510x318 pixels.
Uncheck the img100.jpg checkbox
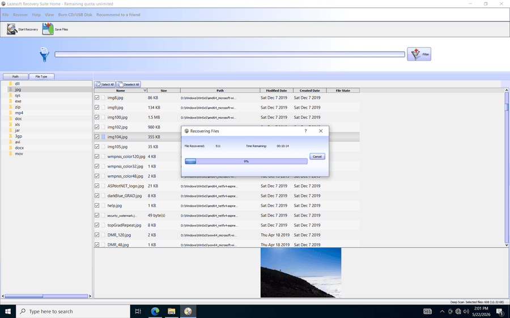click(x=97, y=117)
